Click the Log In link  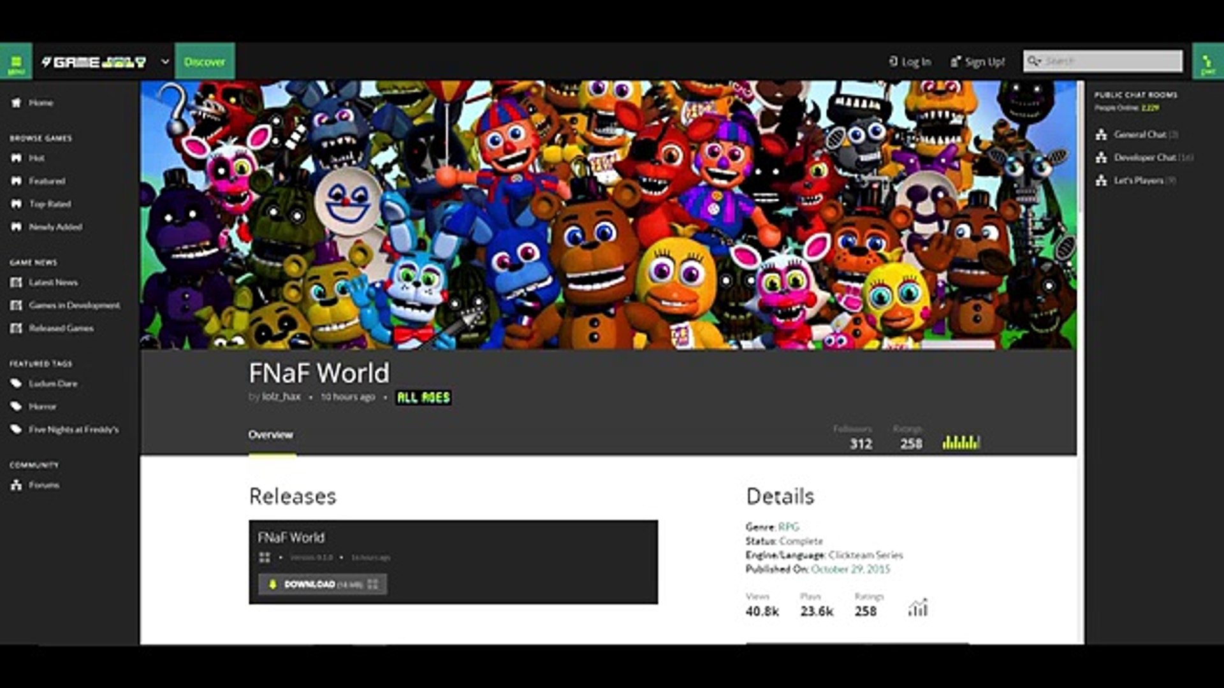point(910,62)
